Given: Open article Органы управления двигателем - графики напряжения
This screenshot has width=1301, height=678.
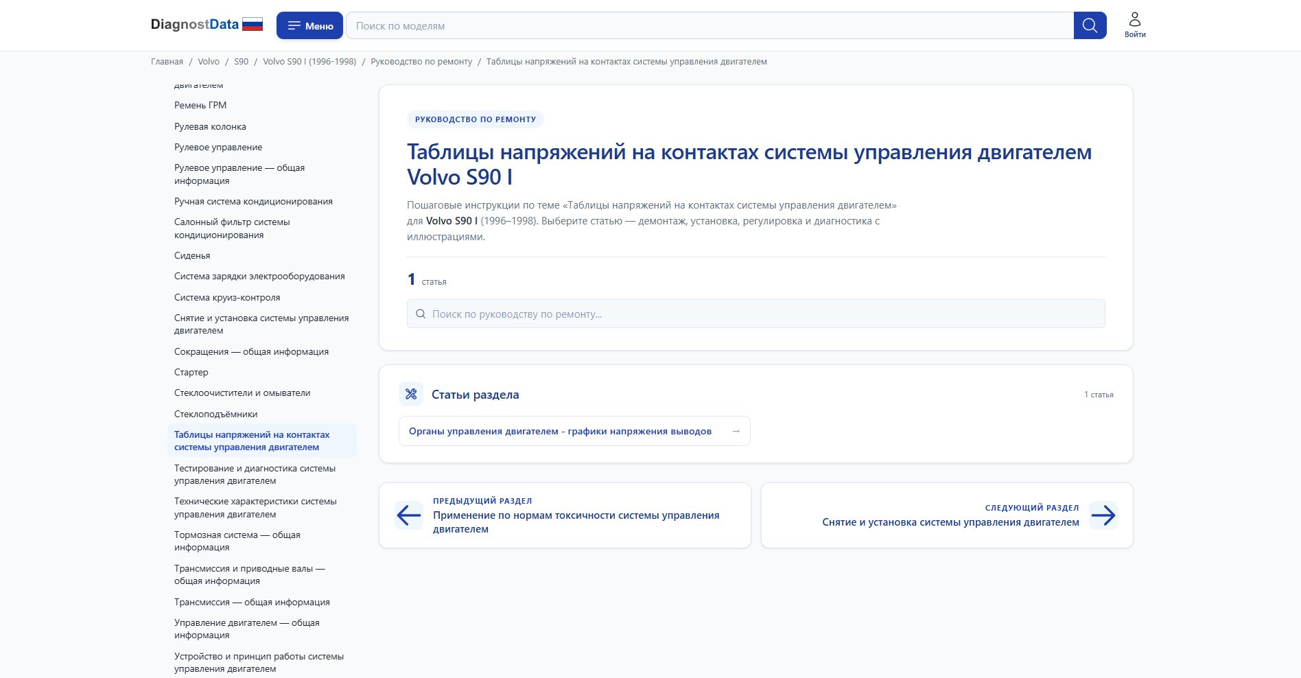Looking at the screenshot, I should point(574,431).
